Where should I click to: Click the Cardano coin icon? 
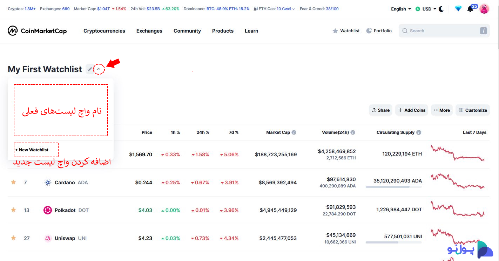point(47,182)
